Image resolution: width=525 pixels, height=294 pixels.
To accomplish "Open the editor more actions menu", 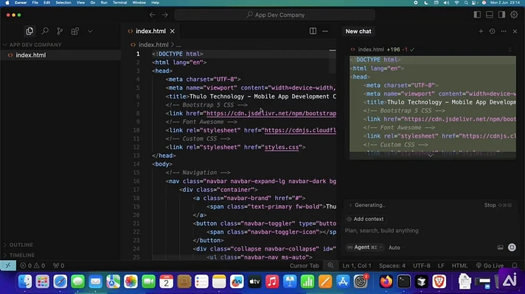I will coord(325,31).
